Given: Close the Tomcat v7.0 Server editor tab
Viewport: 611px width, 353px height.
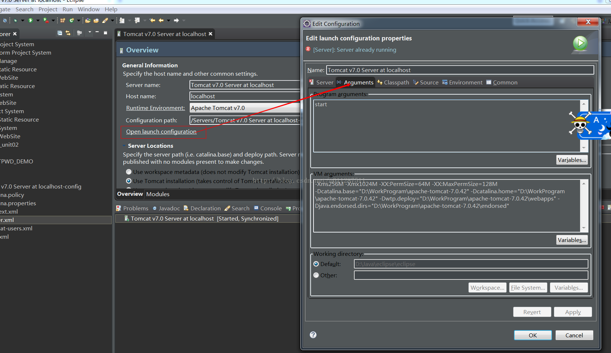Looking at the screenshot, I should click(210, 34).
